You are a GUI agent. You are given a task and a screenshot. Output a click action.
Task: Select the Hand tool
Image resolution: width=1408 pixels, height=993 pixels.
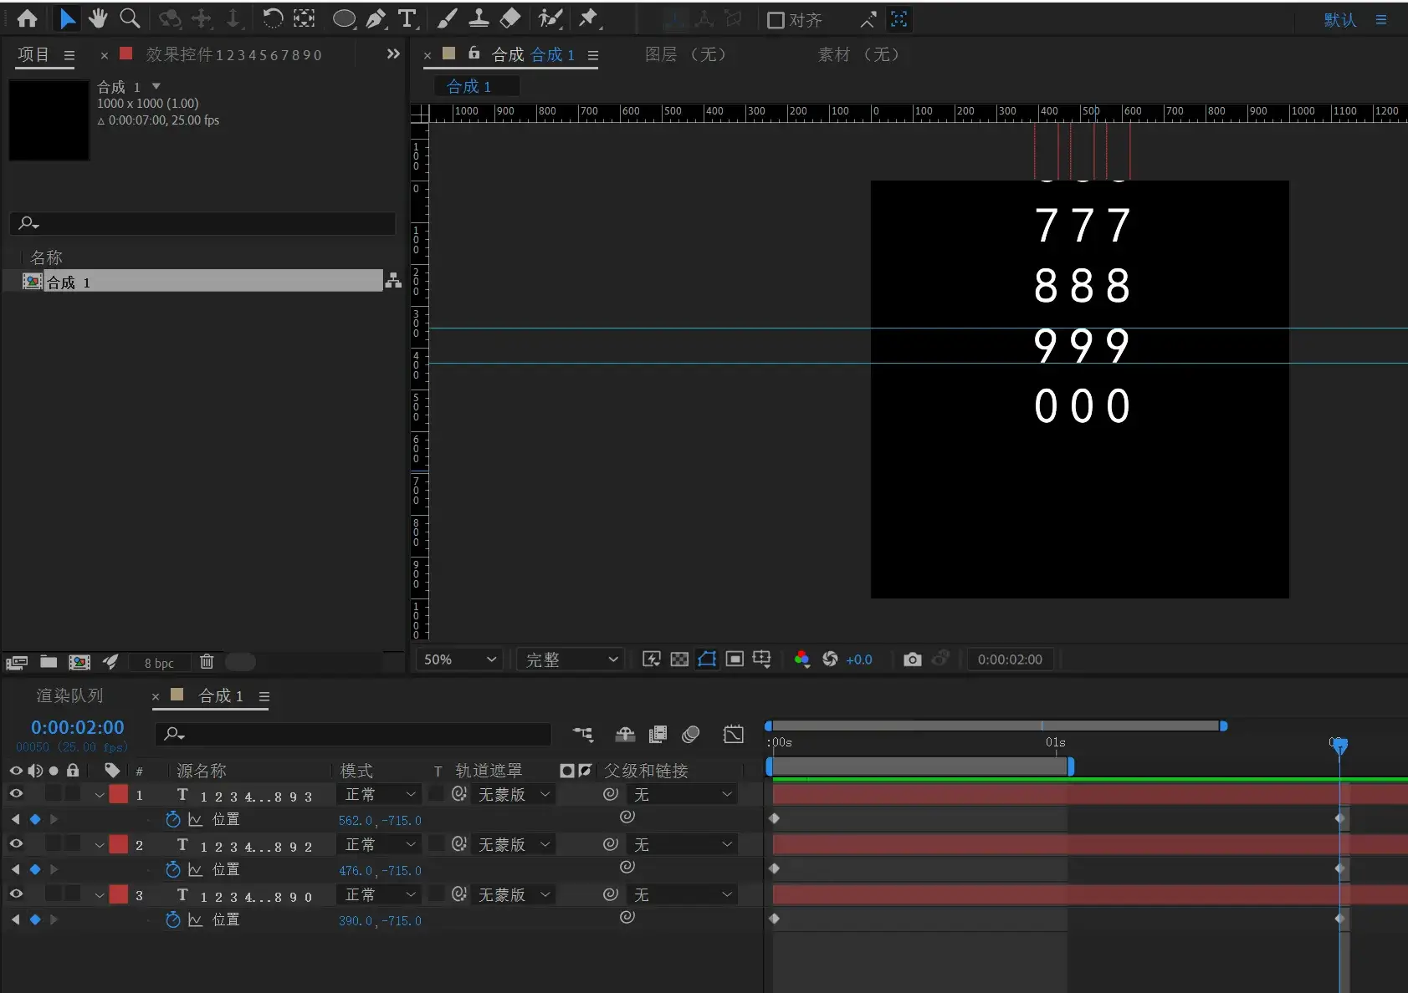tap(98, 18)
